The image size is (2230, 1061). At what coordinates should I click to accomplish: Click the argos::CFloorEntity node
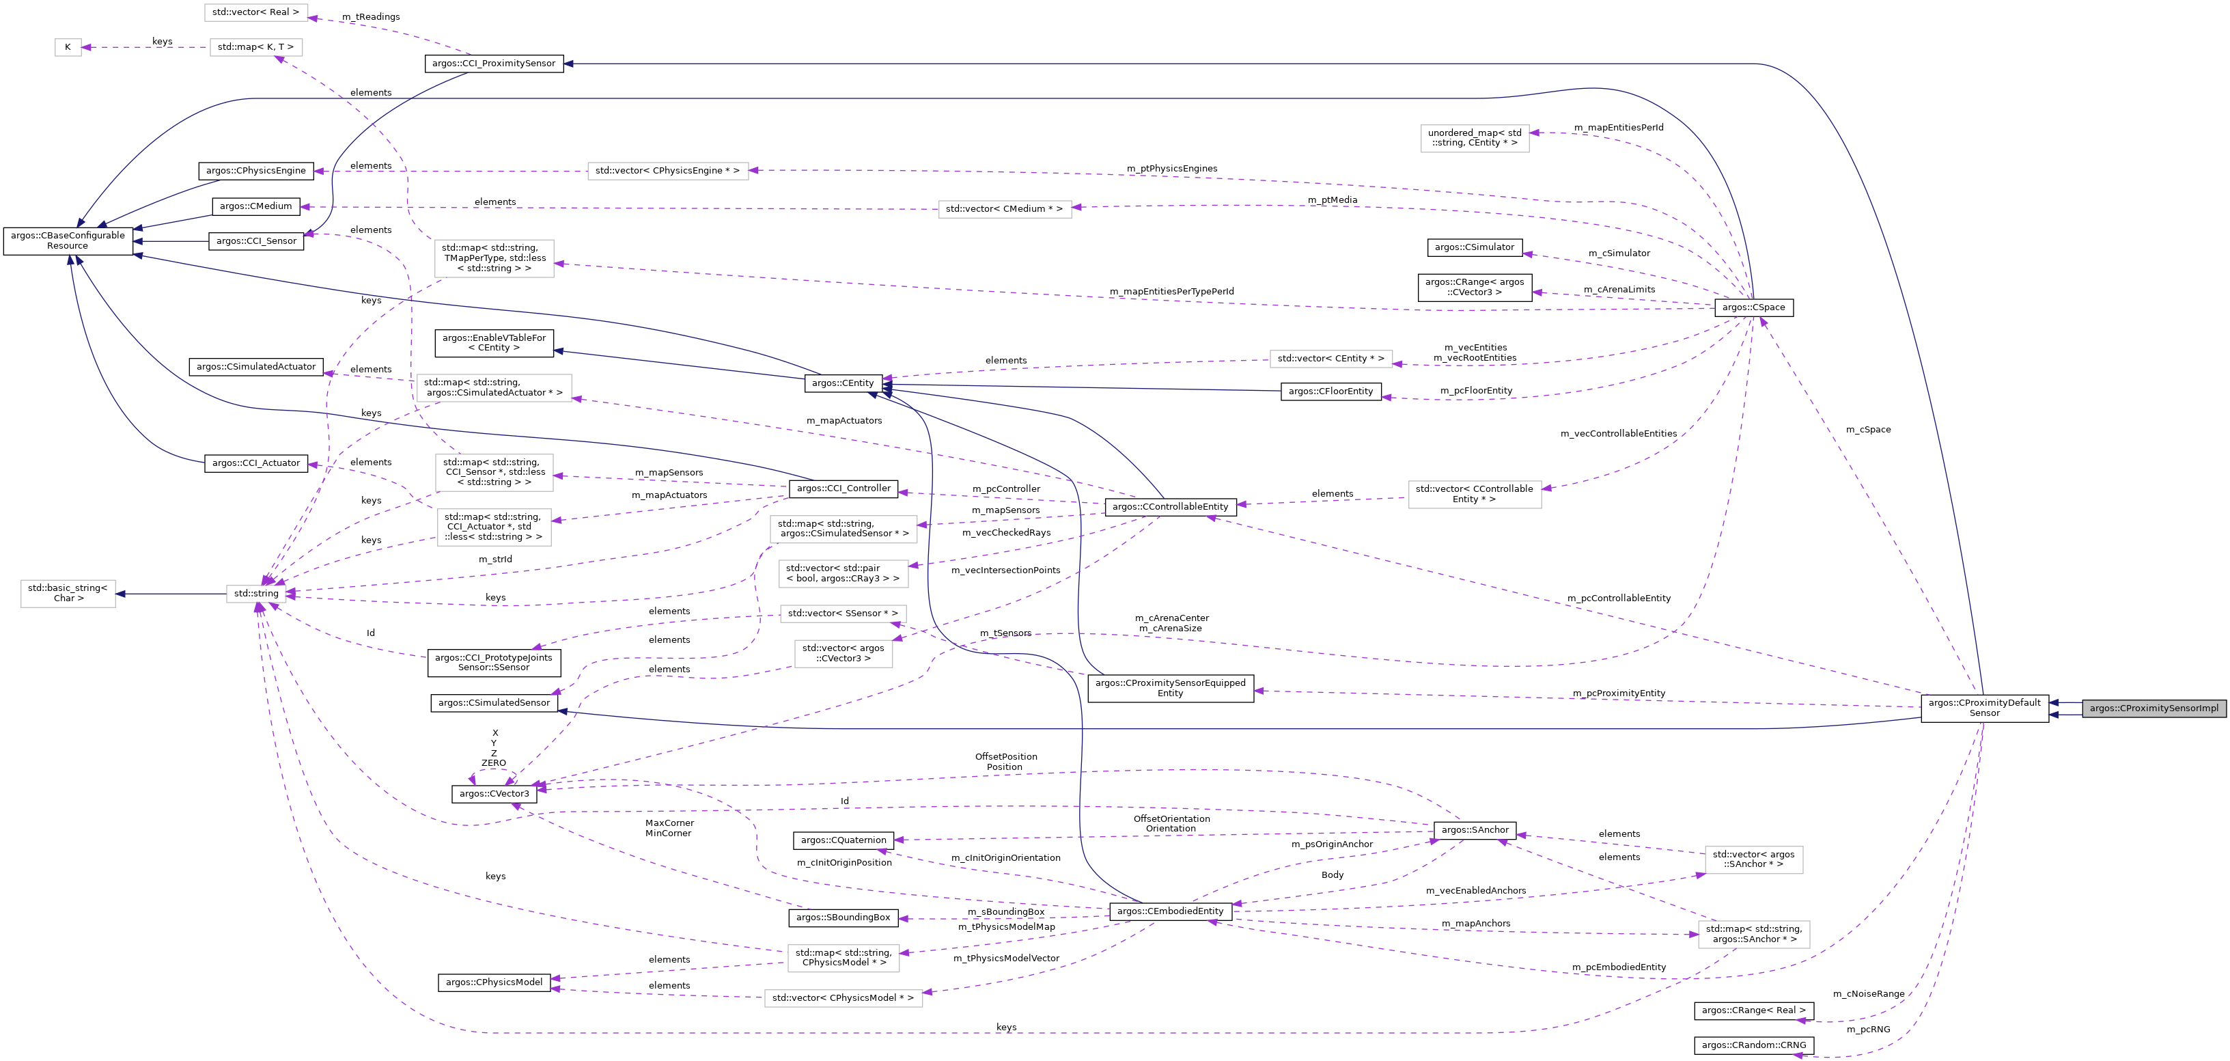point(1330,391)
